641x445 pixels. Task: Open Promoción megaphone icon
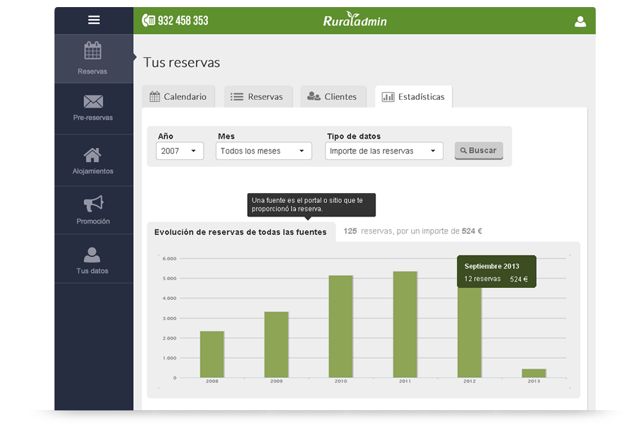[93, 204]
